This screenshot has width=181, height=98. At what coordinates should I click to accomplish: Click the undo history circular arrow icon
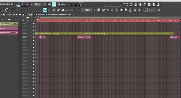point(131,5)
